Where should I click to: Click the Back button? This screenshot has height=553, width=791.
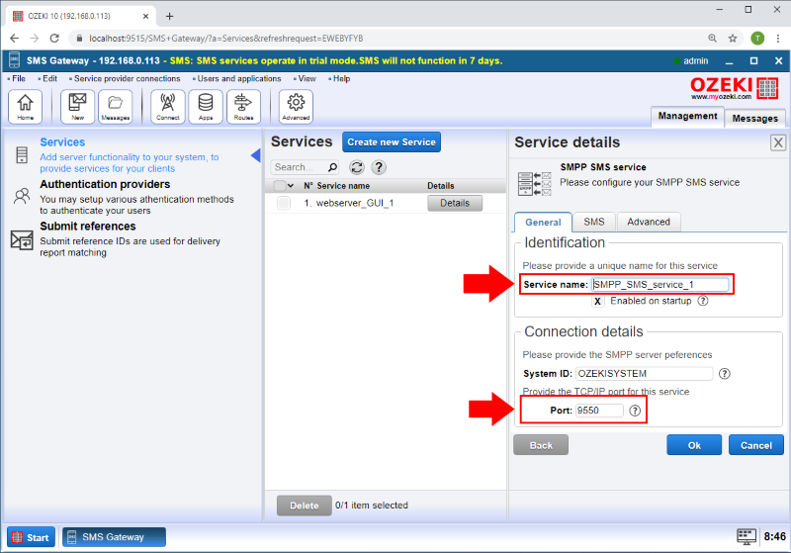pyautogui.click(x=541, y=445)
